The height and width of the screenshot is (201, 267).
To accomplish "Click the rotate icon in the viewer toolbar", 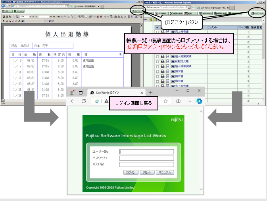I will click(69, 17).
